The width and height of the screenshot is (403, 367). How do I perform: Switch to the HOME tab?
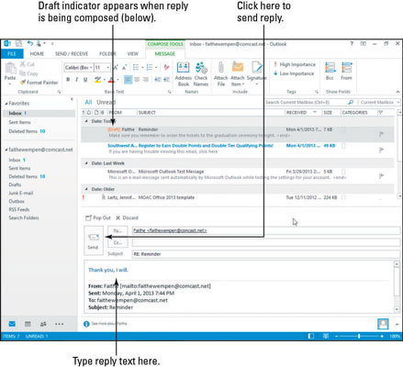(x=37, y=54)
